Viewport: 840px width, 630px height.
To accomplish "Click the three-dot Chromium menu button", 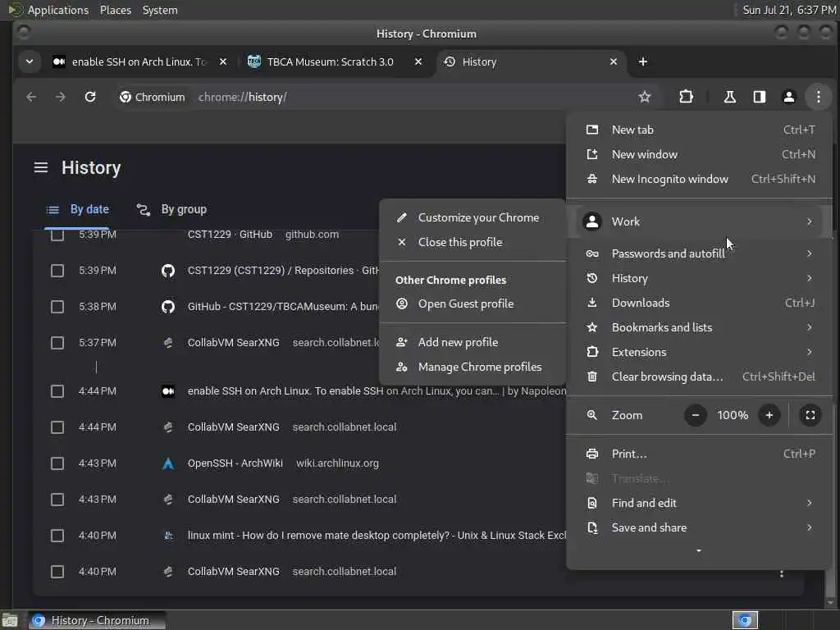I will [818, 97].
